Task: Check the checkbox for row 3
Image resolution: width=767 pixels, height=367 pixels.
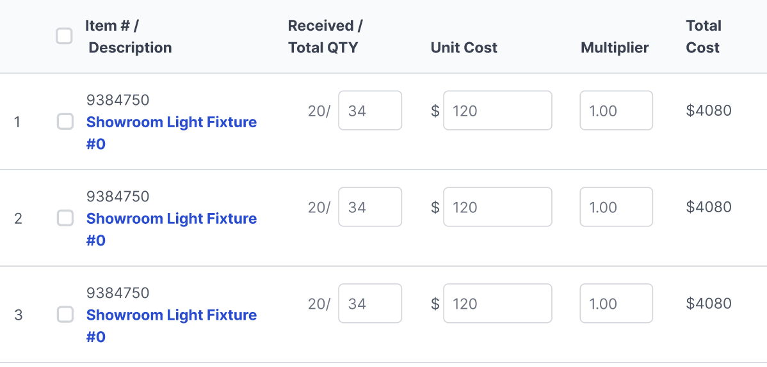Action: [65, 315]
